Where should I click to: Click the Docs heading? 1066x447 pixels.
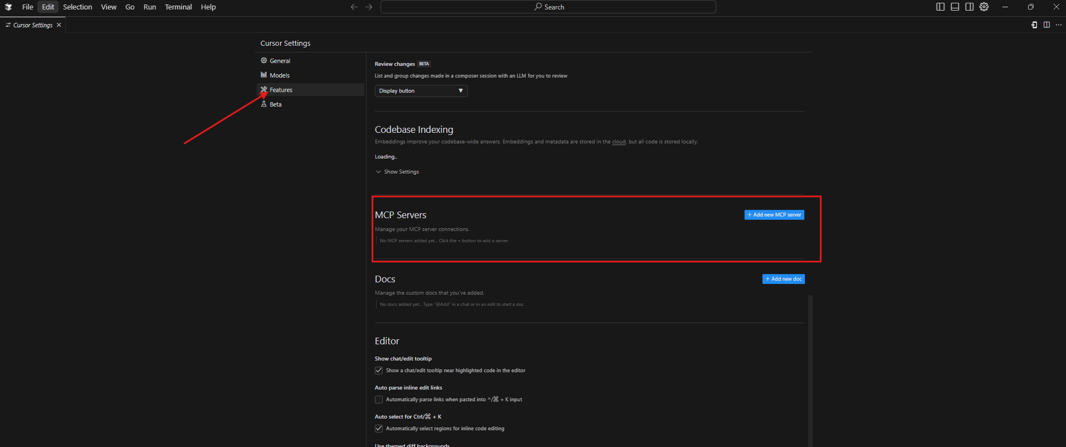pos(385,279)
